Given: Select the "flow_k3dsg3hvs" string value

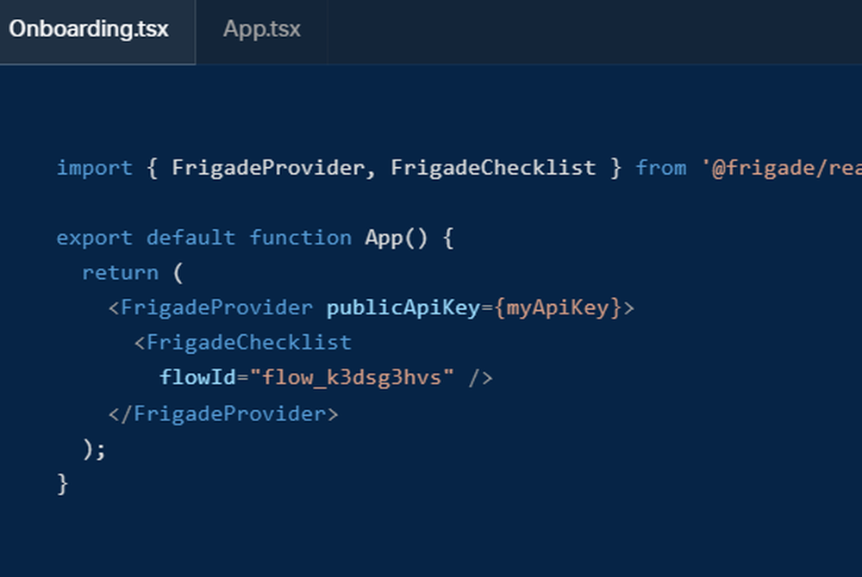Looking at the screenshot, I should 352,378.
